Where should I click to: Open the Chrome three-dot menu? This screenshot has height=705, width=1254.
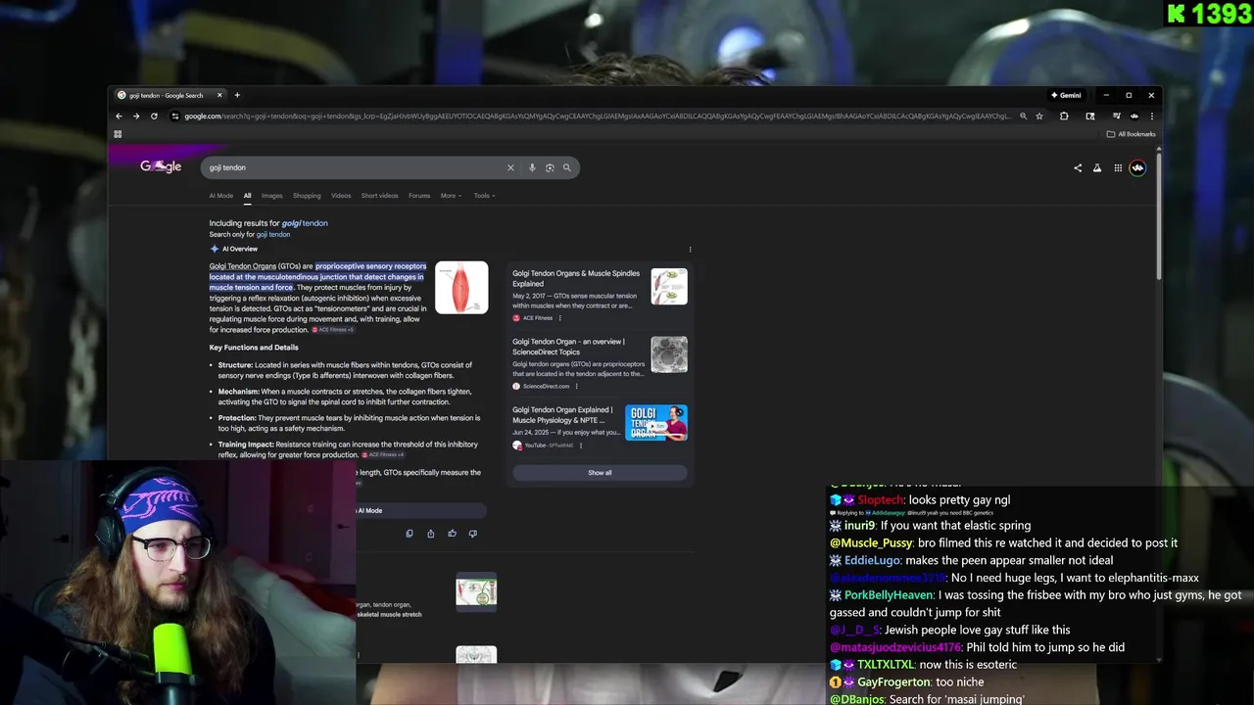pyautogui.click(x=1152, y=117)
